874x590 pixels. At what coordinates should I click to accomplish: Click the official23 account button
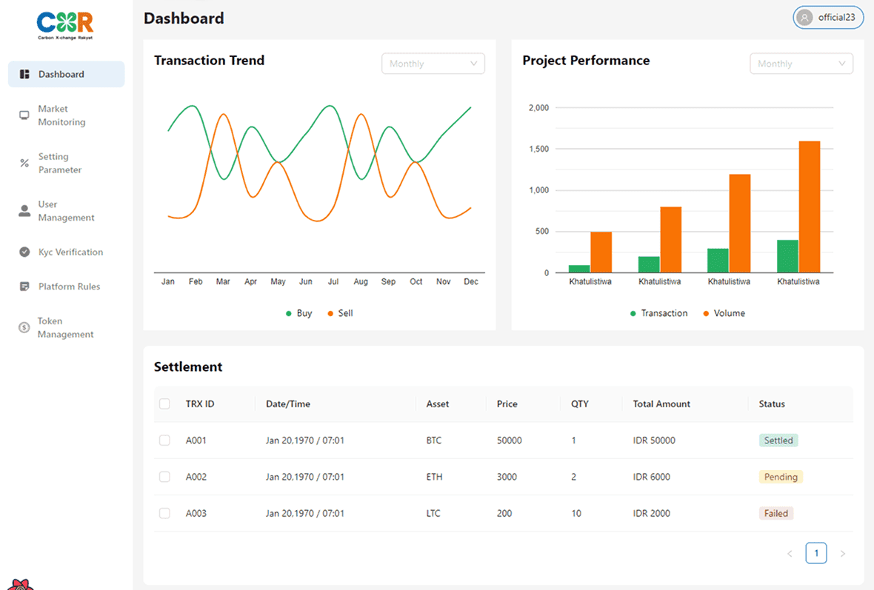(x=828, y=18)
